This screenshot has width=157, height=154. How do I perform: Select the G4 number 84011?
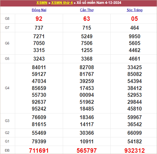(x=39, y=67)
